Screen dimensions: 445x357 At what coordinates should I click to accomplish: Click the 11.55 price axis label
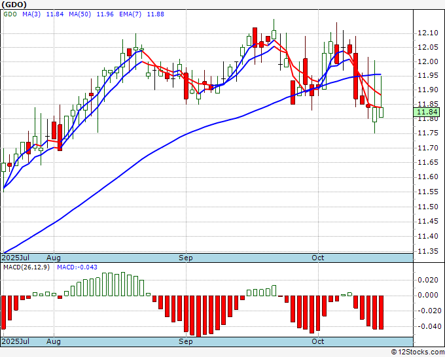point(428,192)
